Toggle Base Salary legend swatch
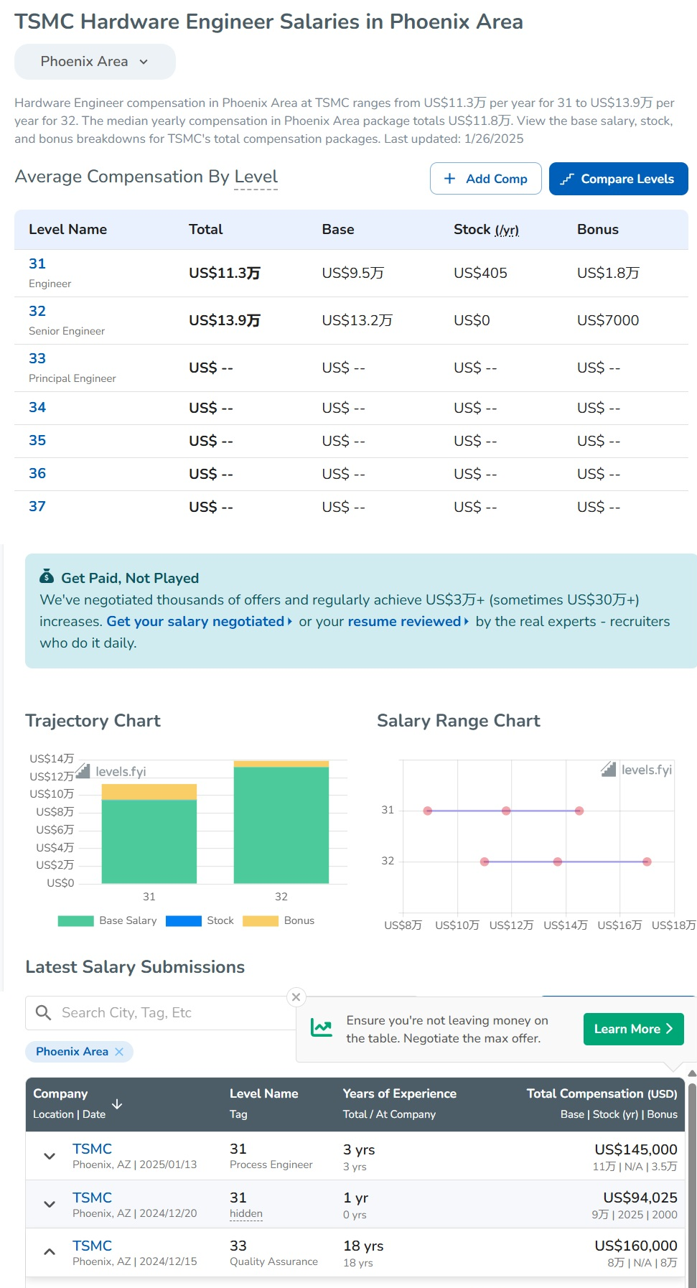 [75, 921]
